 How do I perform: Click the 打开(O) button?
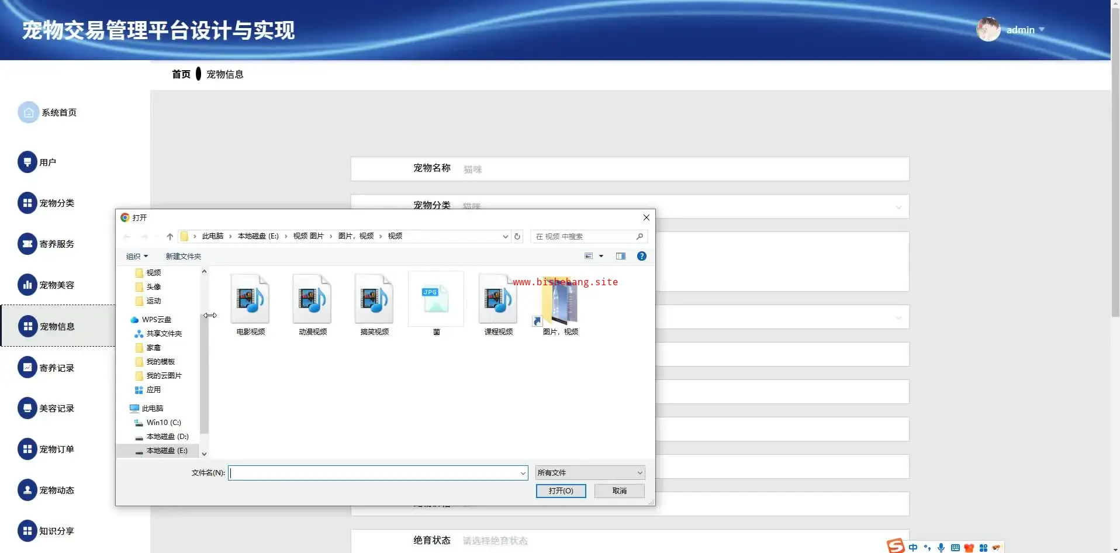[561, 491]
